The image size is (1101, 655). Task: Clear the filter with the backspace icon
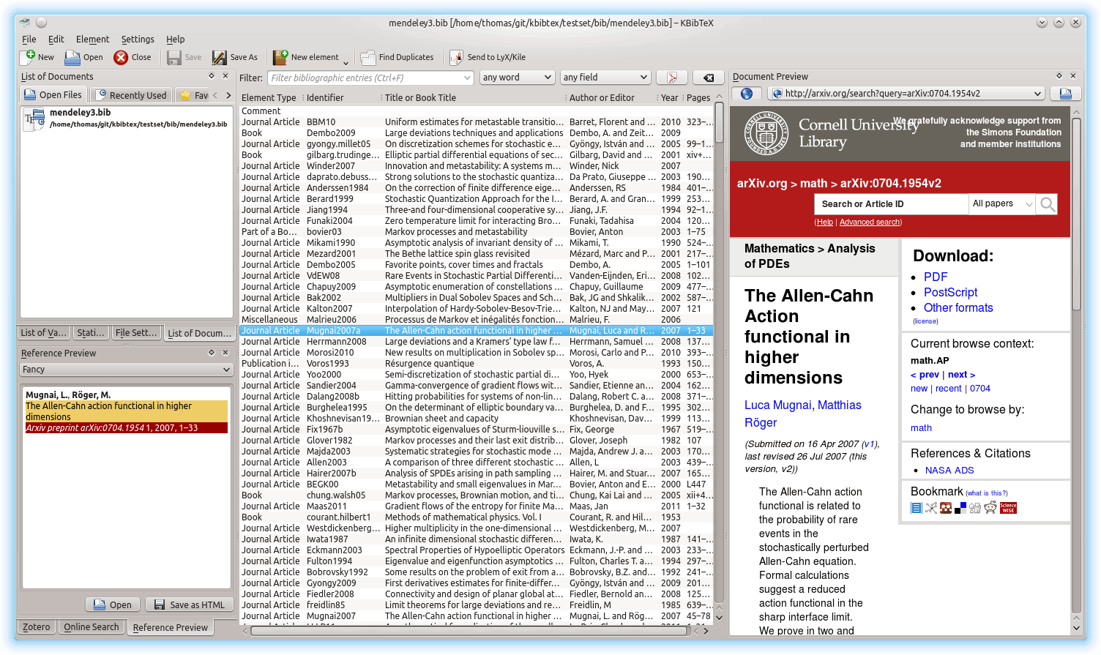point(708,78)
